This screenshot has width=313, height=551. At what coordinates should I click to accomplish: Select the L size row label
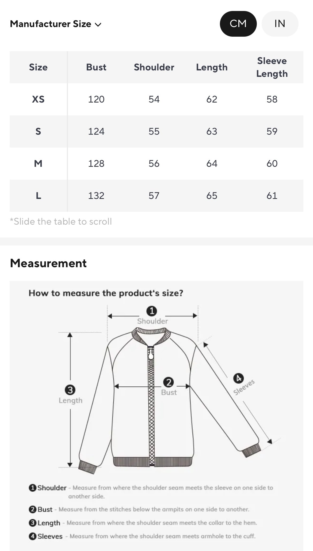coord(38,196)
